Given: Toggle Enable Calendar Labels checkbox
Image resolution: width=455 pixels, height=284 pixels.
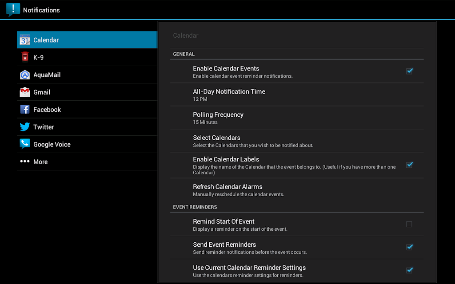Looking at the screenshot, I should click(409, 165).
